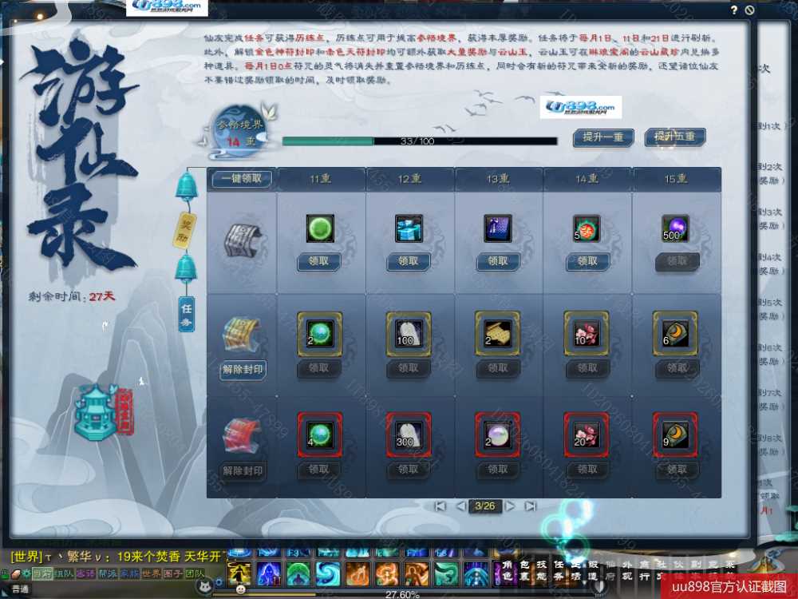
Task: Select red-framed white item labeled 300
Action: point(409,435)
